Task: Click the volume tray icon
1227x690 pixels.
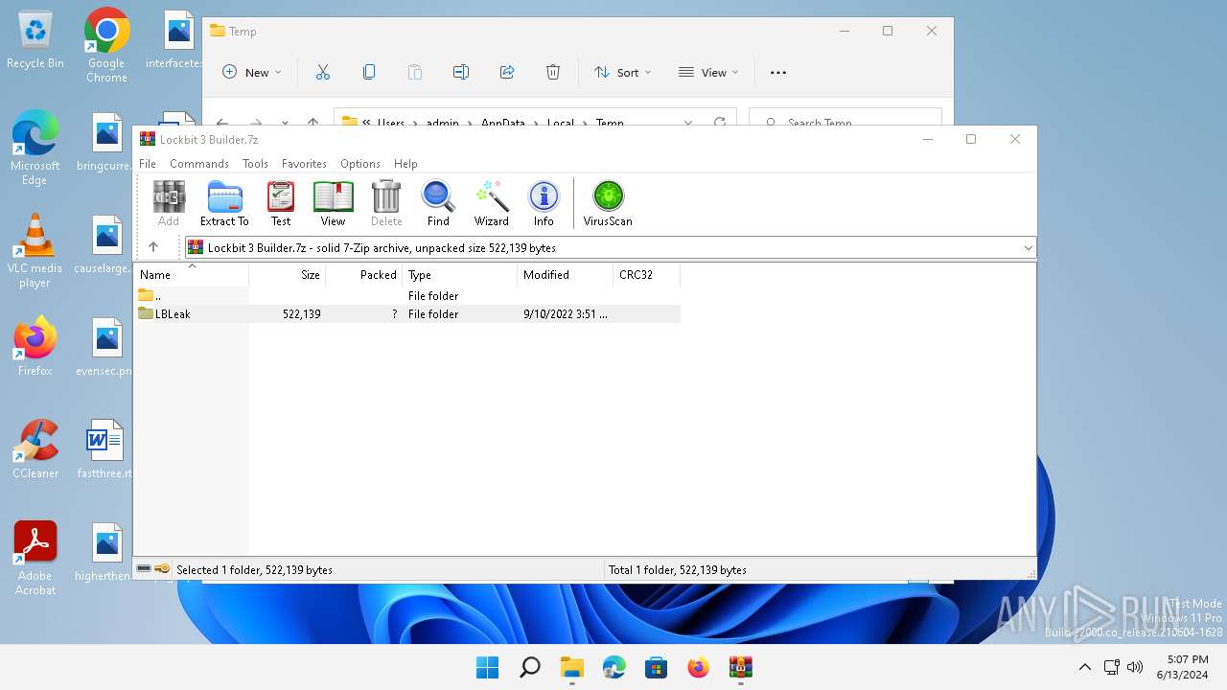Action: coord(1135,667)
